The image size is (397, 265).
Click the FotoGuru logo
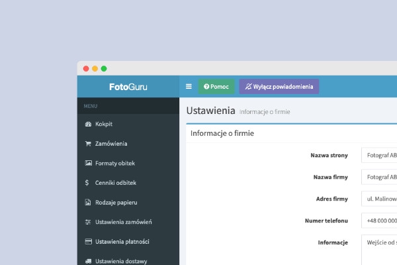point(128,87)
